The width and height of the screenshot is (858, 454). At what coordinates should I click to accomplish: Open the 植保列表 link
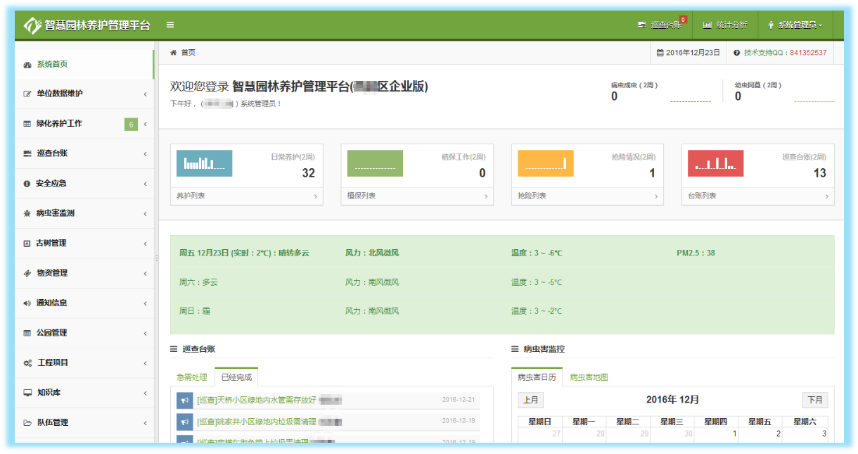[417, 196]
